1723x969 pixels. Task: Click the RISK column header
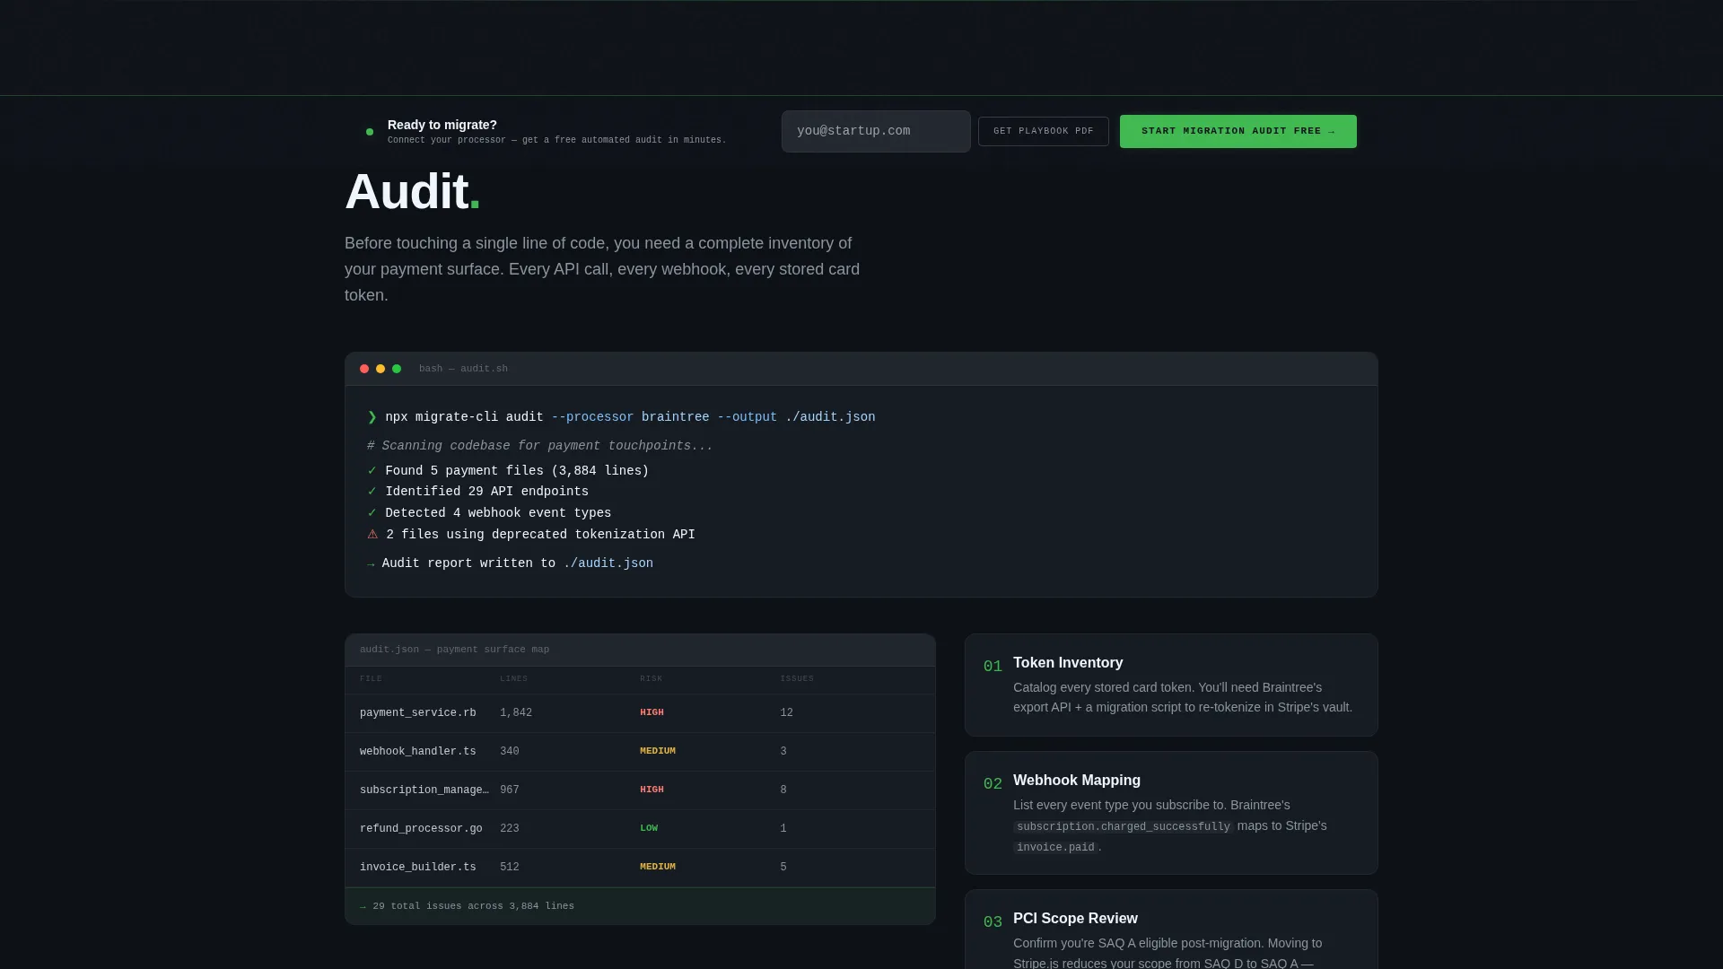pos(651,679)
